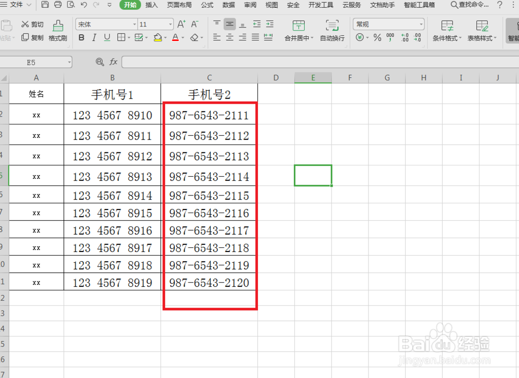Click the Copy (复制) button

click(x=32, y=37)
